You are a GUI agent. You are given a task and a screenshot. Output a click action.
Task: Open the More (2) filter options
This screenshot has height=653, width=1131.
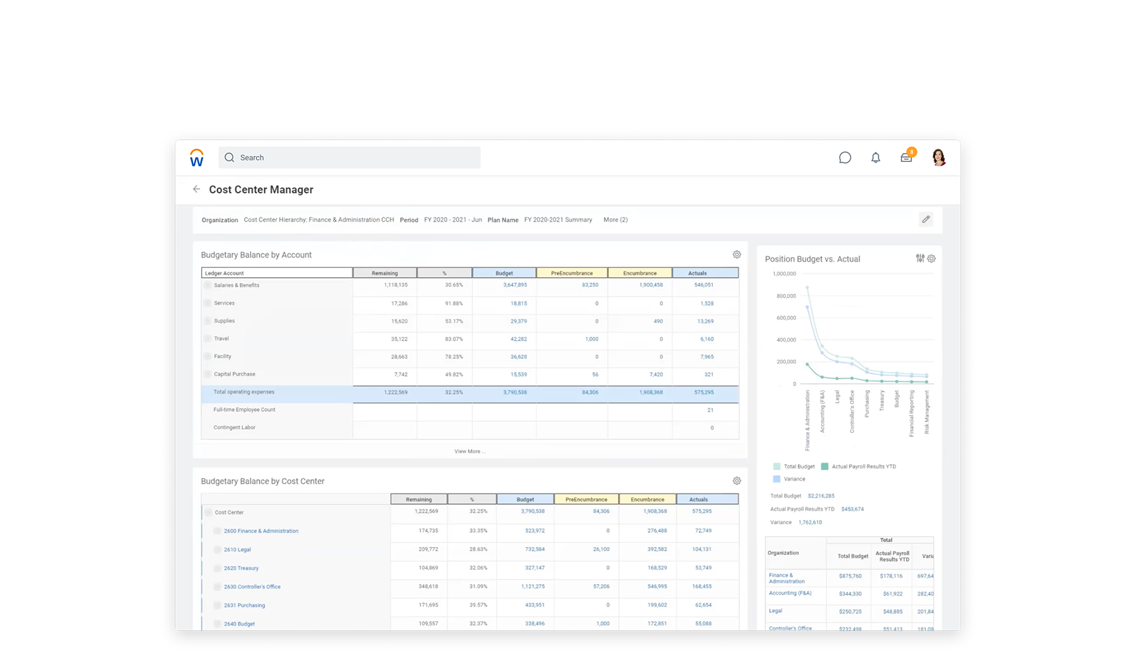tap(615, 219)
